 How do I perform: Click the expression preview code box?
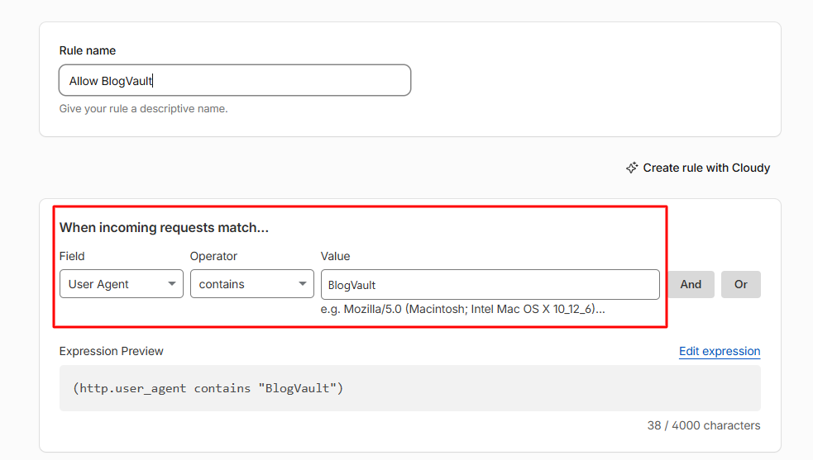410,388
